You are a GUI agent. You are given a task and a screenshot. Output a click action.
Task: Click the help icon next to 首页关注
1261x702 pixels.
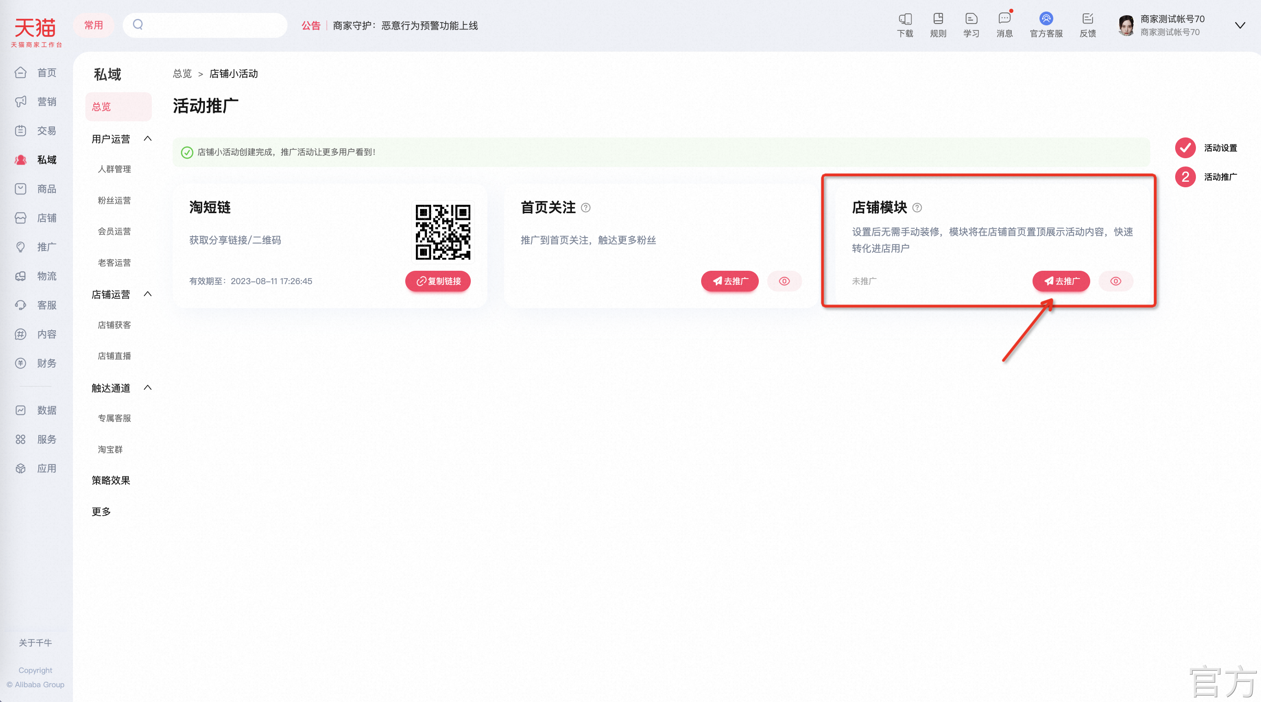pyautogui.click(x=585, y=208)
